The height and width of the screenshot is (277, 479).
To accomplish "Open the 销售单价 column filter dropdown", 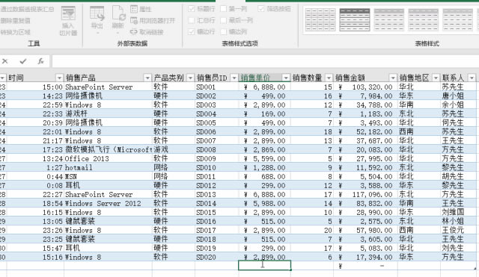I will coord(286,78).
